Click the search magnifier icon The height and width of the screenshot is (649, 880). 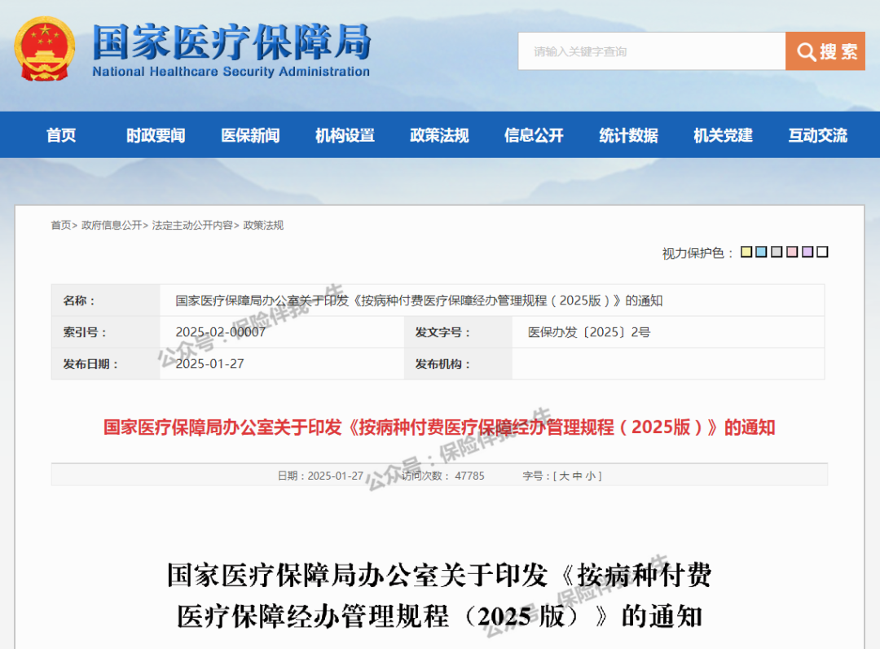point(806,51)
